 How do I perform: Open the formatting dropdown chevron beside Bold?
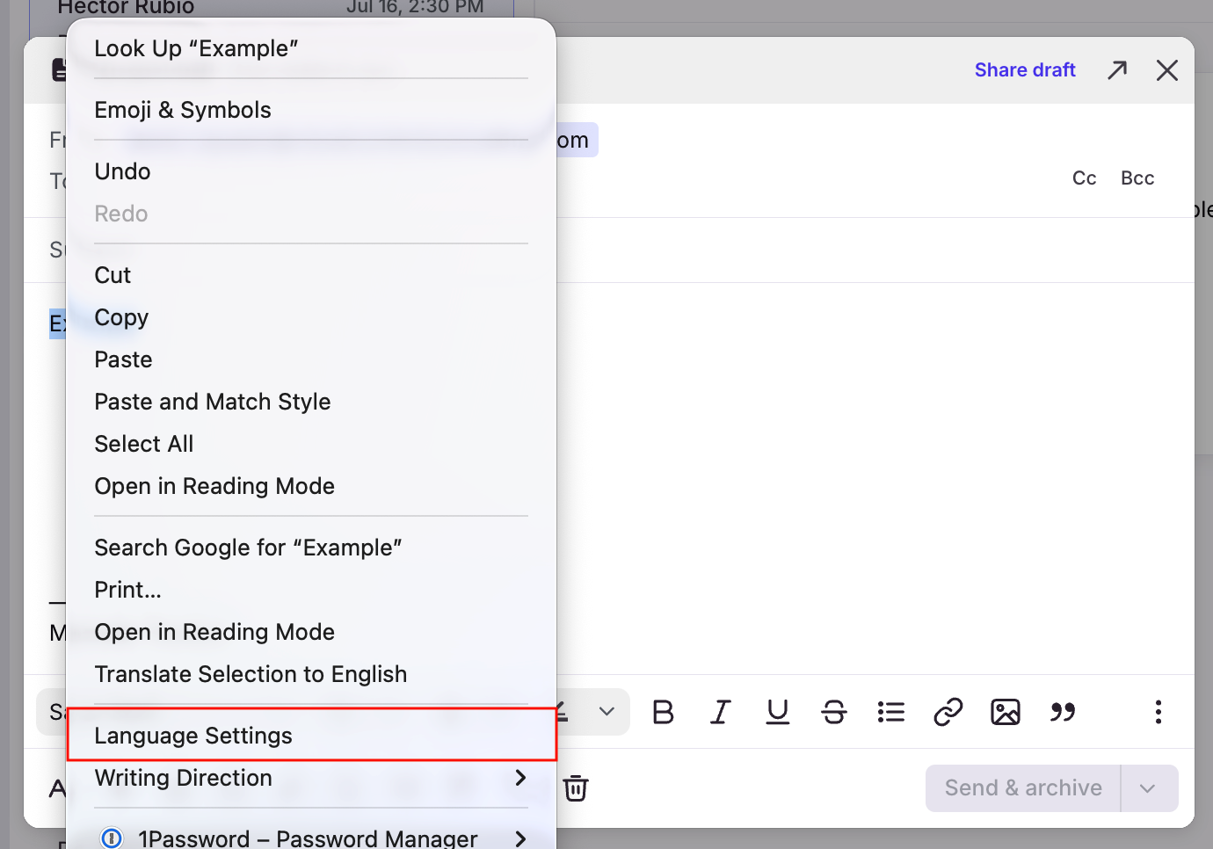[606, 712]
